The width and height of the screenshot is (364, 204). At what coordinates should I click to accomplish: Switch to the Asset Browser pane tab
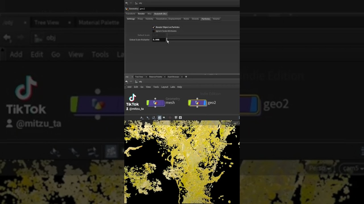[x=173, y=77]
